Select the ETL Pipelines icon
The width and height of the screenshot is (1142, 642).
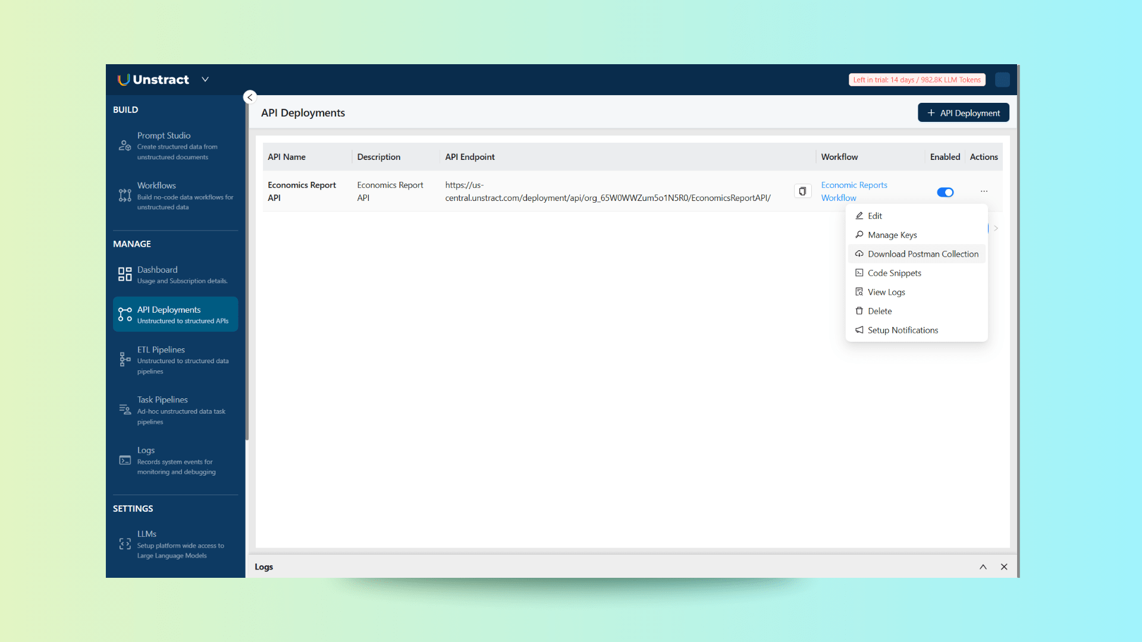click(x=124, y=359)
